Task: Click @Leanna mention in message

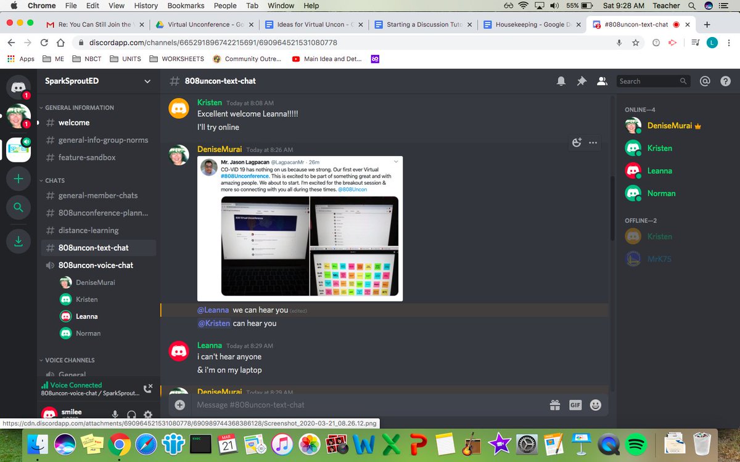Action: (213, 310)
